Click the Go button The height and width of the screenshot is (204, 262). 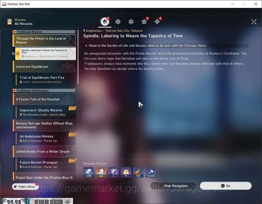tap(225, 186)
